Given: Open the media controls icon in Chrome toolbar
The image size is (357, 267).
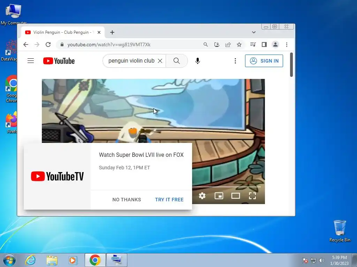Looking at the screenshot, I should coord(253,44).
